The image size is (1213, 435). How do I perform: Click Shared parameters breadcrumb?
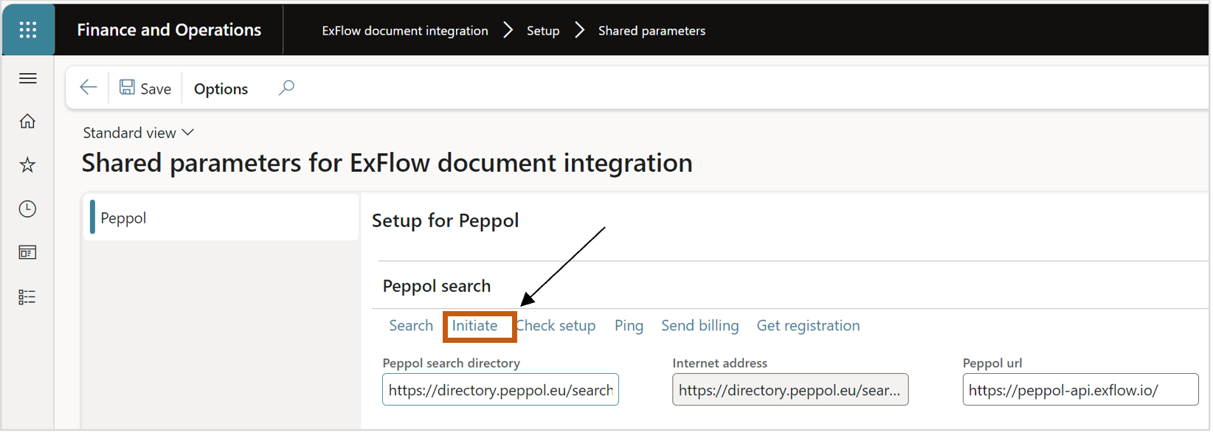pos(652,30)
